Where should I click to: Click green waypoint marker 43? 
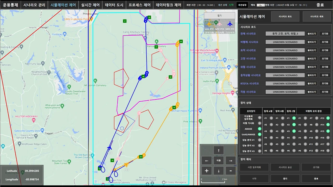[x=170, y=77]
